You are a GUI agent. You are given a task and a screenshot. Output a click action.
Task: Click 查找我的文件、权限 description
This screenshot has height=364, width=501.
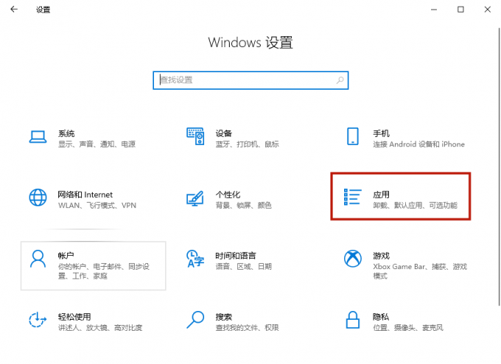[248, 328]
